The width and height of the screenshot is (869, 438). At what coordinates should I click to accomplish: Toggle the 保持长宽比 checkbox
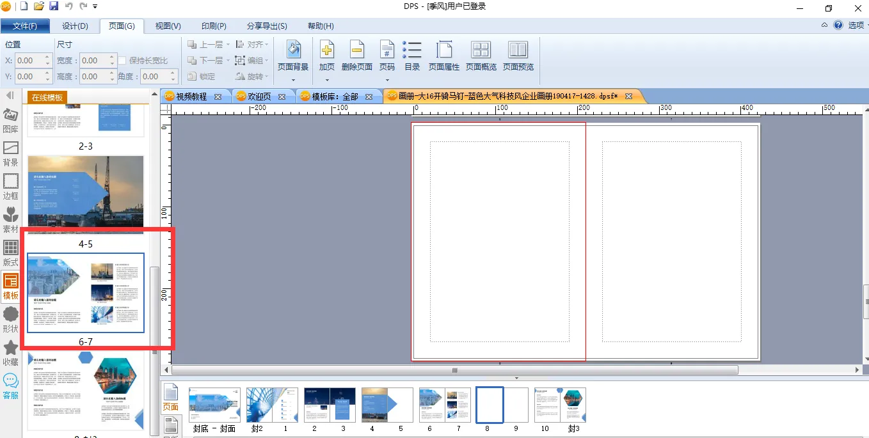(122, 61)
